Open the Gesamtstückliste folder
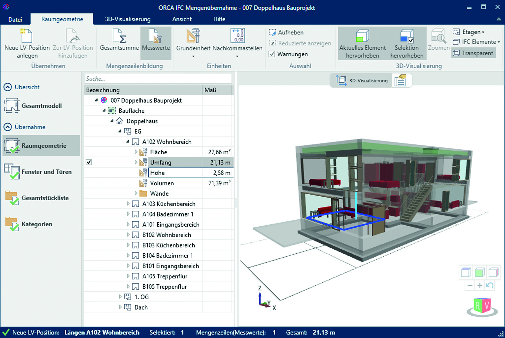 coord(45,198)
